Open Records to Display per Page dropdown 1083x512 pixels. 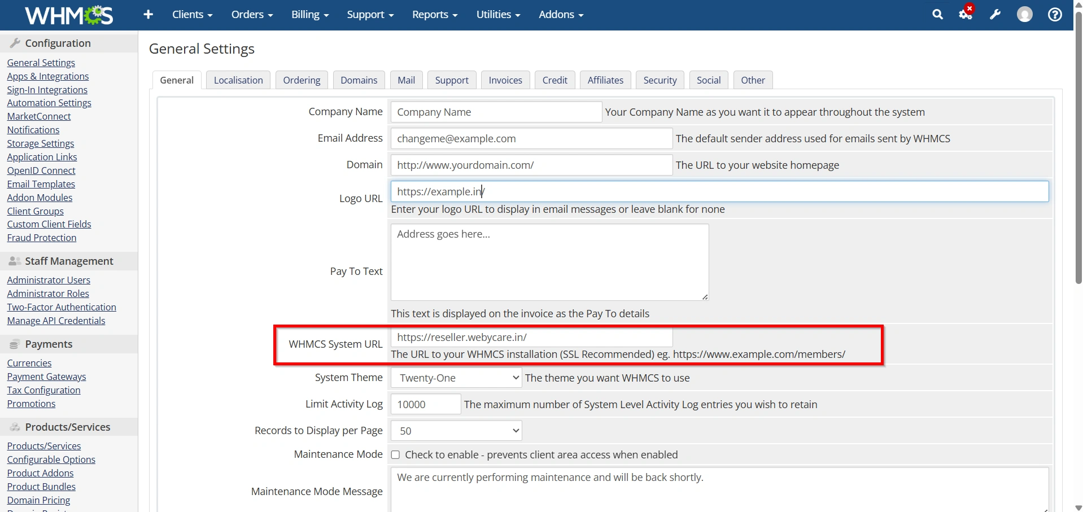pos(456,431)
